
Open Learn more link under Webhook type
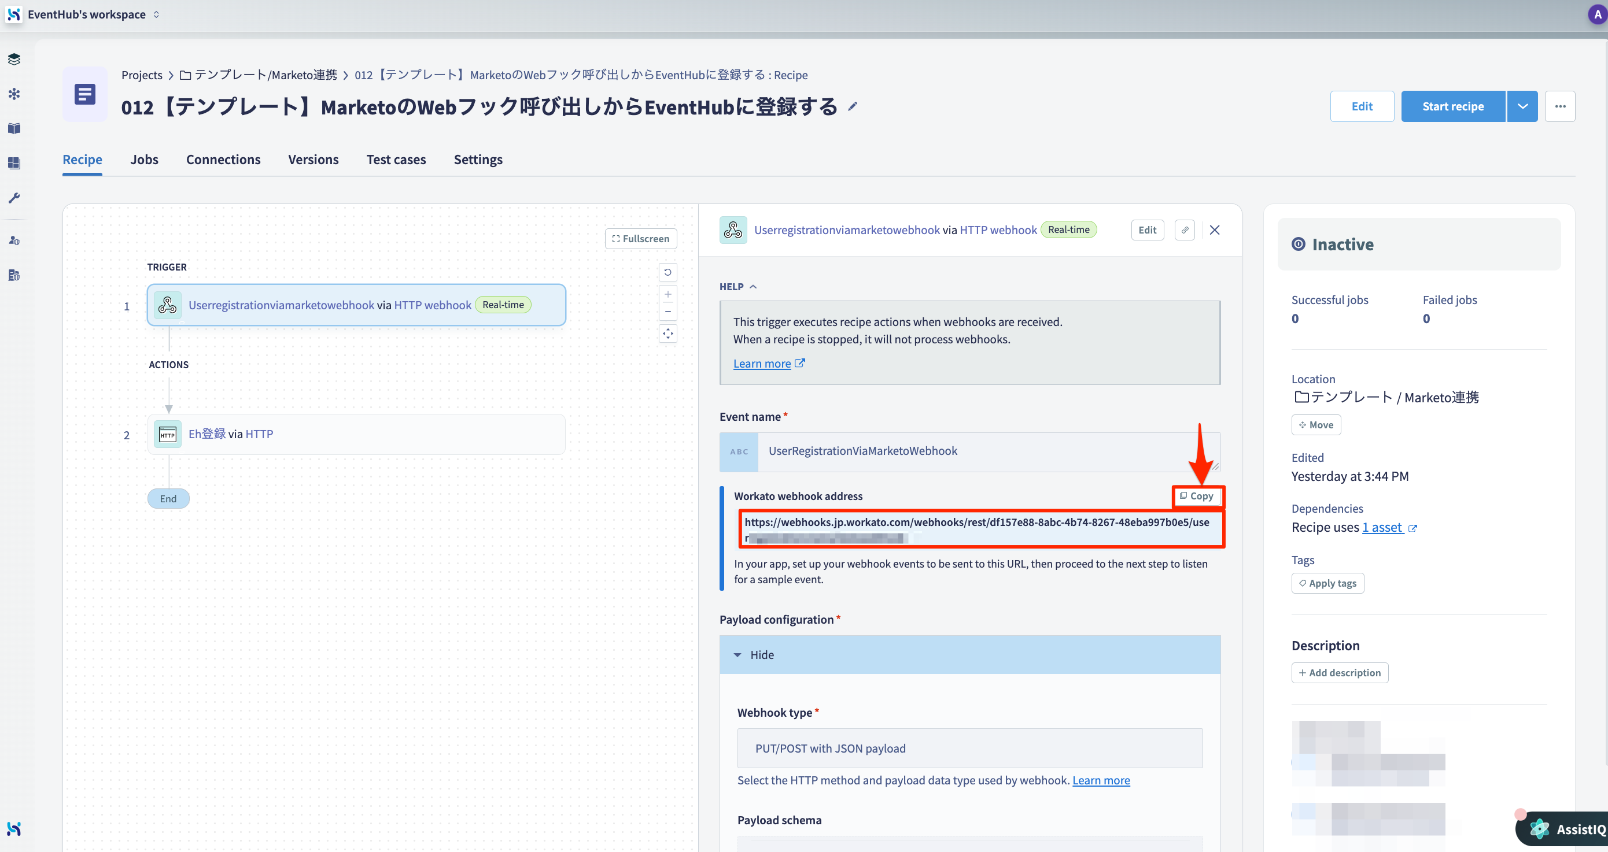pos(1101,780)
